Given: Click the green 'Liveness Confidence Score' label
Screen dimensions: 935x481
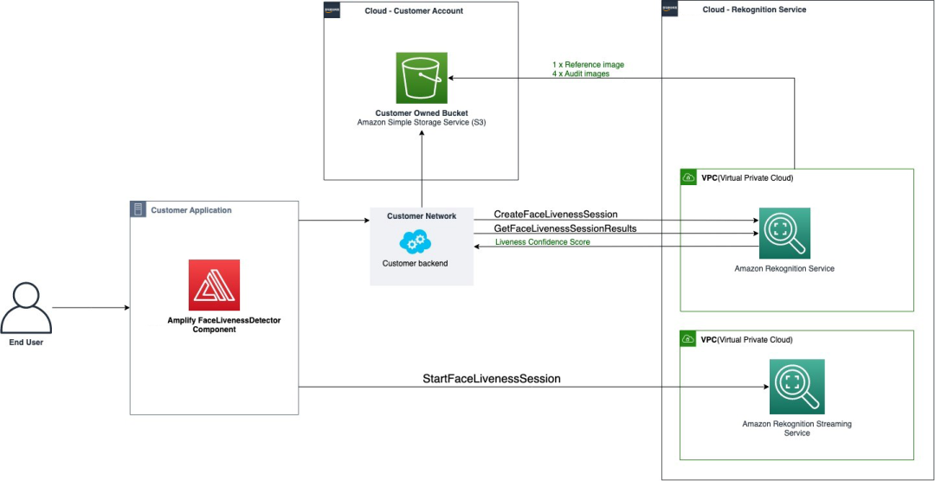Looking at the screenshot, I should pyautogui.click(x=543, y=242).
